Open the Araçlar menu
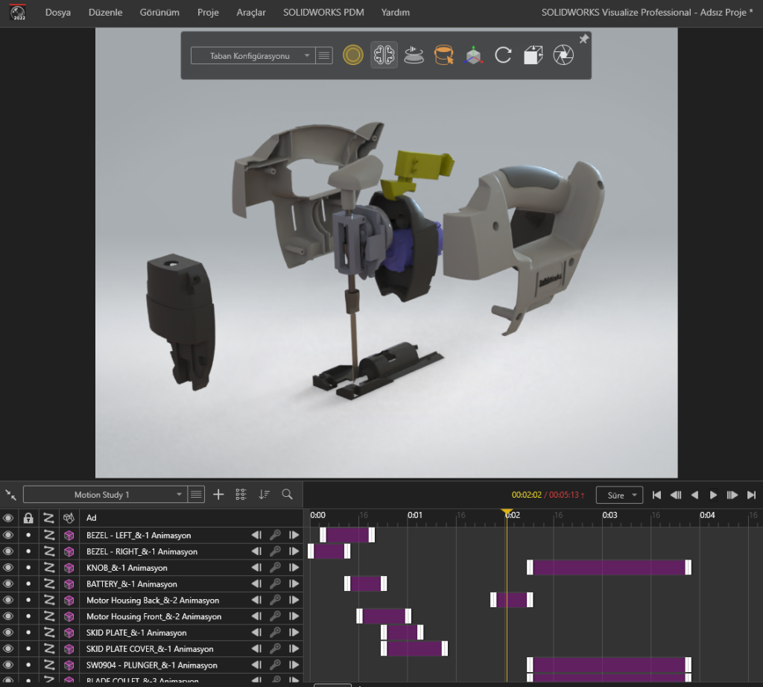 click(250, 13)
